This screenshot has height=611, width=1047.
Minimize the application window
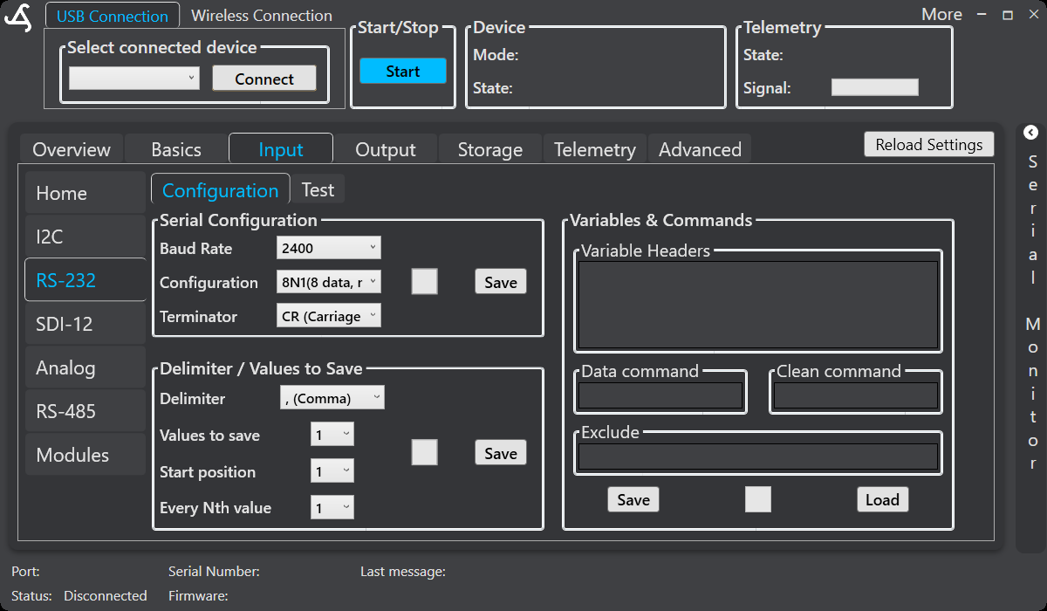[982, 16]
